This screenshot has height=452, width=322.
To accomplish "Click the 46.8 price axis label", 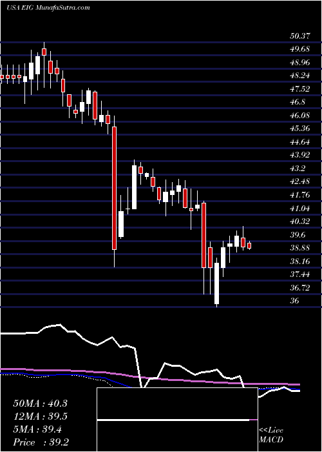I will coord(297,102).
